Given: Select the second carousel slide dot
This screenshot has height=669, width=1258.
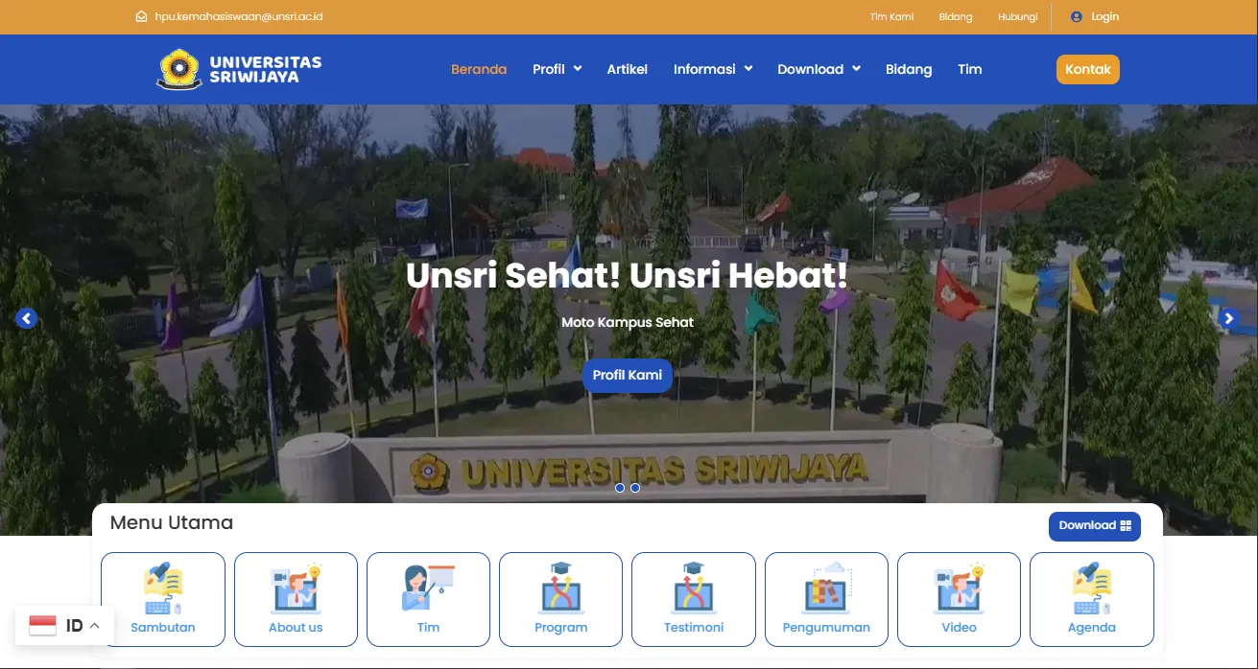Looking at the screenshot, I should (635, 488).
